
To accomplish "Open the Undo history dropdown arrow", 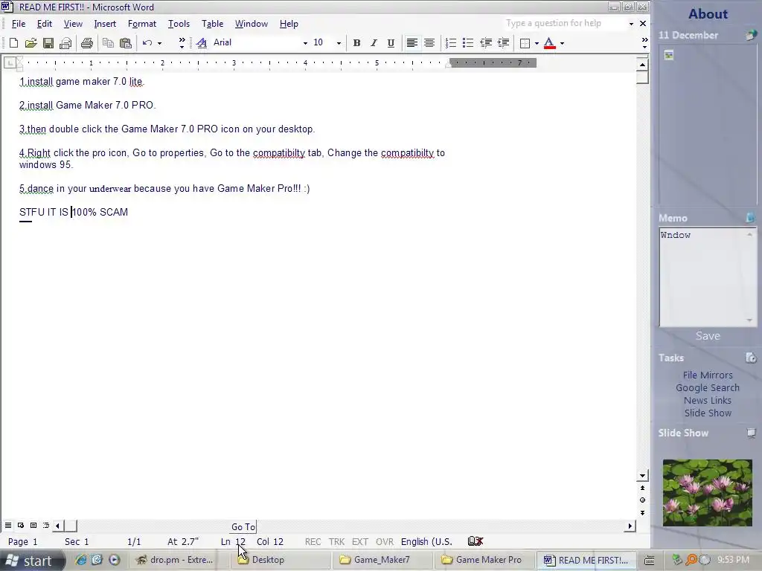I will [159, 43].
